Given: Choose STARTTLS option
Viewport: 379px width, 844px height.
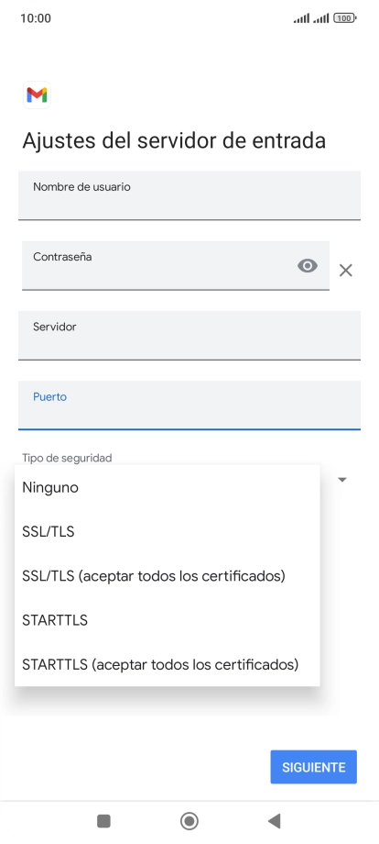Looking at the screenshot, I should coord(167,620).
